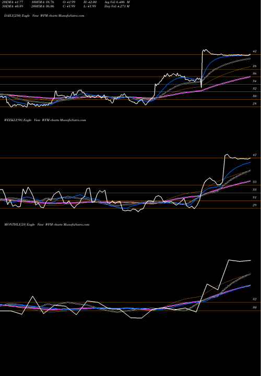Select the high price H: 42.09
Image resolution: width=261 pixels, height=376 pixels.
tap(90, 2)
